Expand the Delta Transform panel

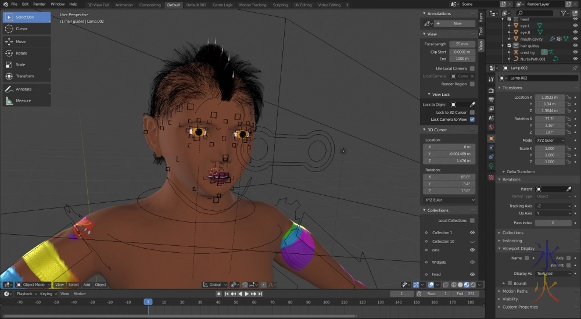click(x=520, y=171)
